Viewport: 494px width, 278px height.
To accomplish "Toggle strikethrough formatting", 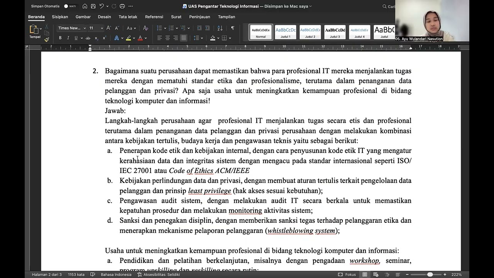I will point(88,38).
